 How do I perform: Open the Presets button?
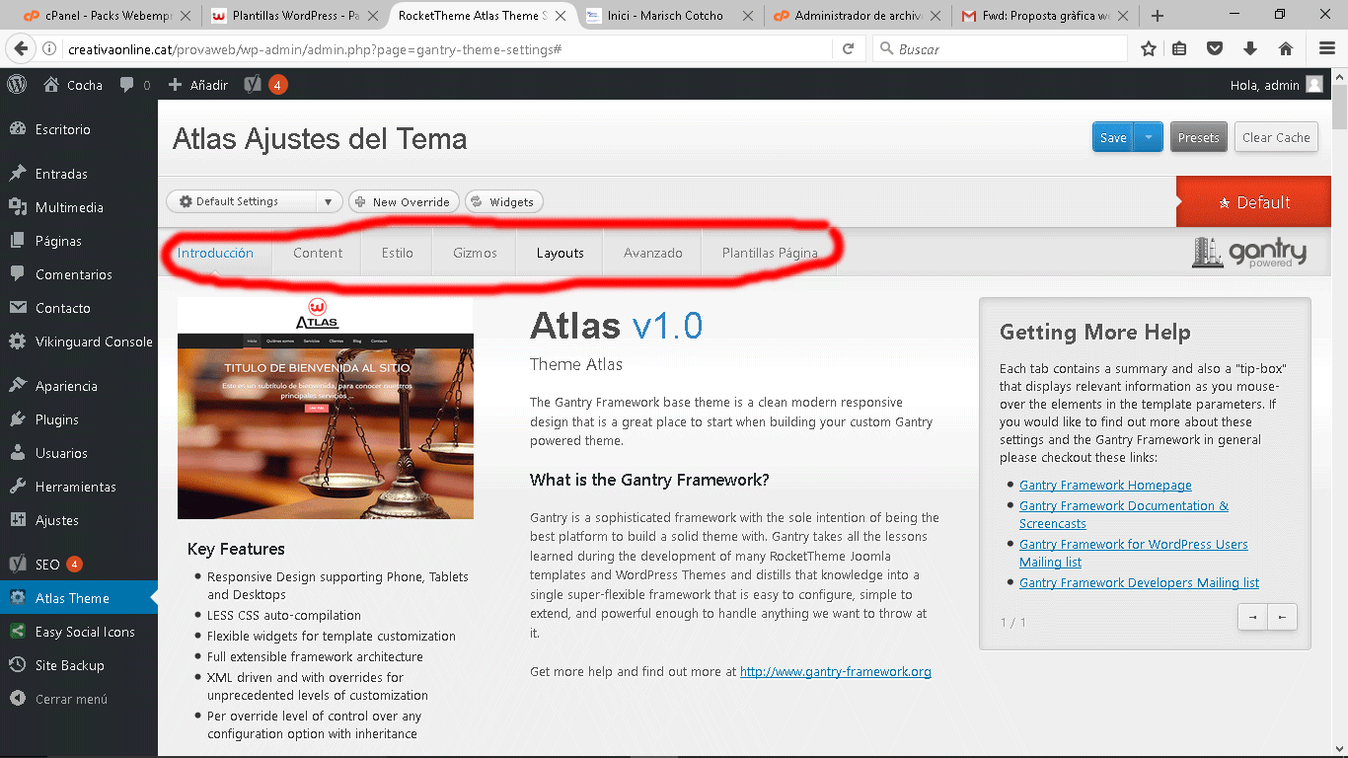tap(1198, 137)
